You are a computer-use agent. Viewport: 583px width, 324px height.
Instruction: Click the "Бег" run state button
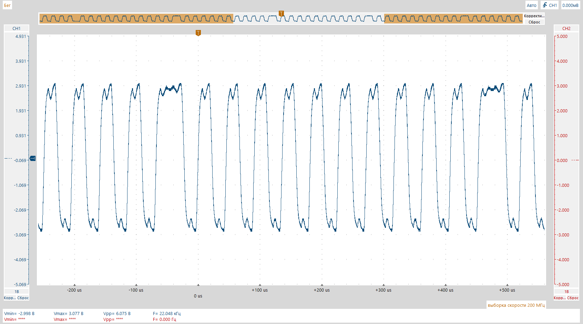pyautogui.click(x=7, y=5)
